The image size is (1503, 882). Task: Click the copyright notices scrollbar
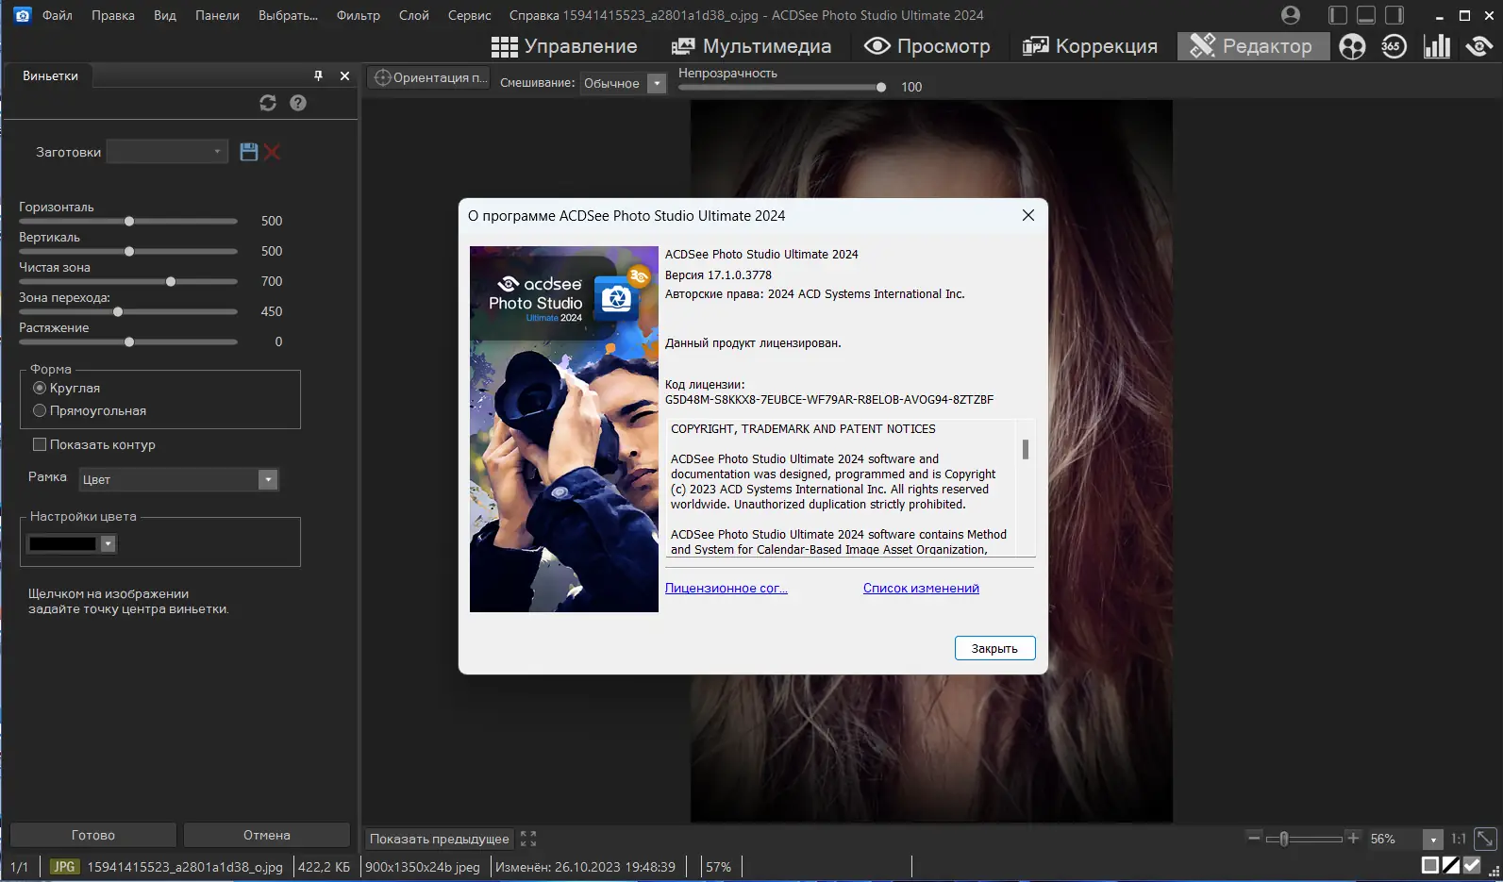[x=1026, y=449]
